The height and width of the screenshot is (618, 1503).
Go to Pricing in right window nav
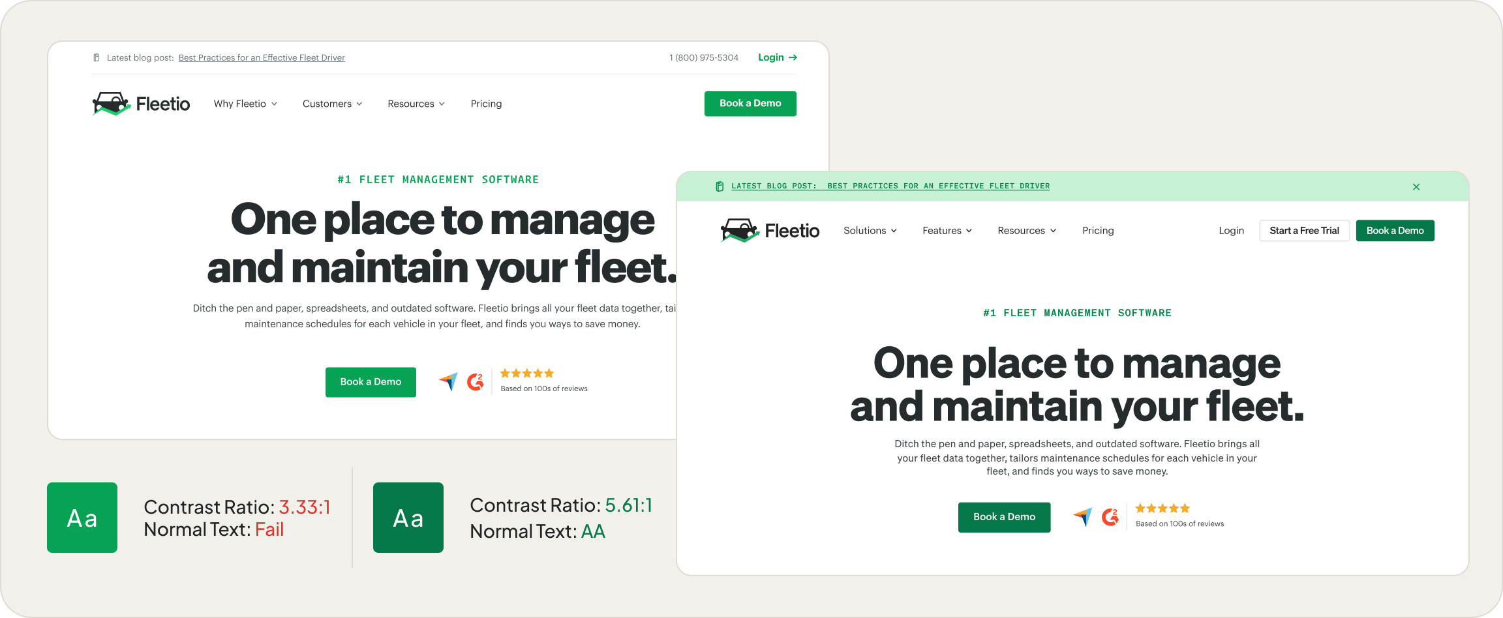click(x=1098, y=231)
